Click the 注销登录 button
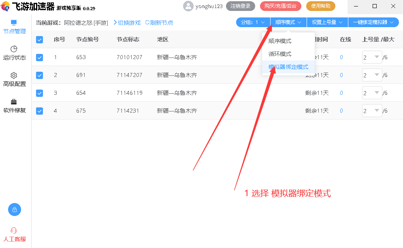This screenshot has height=248, width=403. (241, 6)
